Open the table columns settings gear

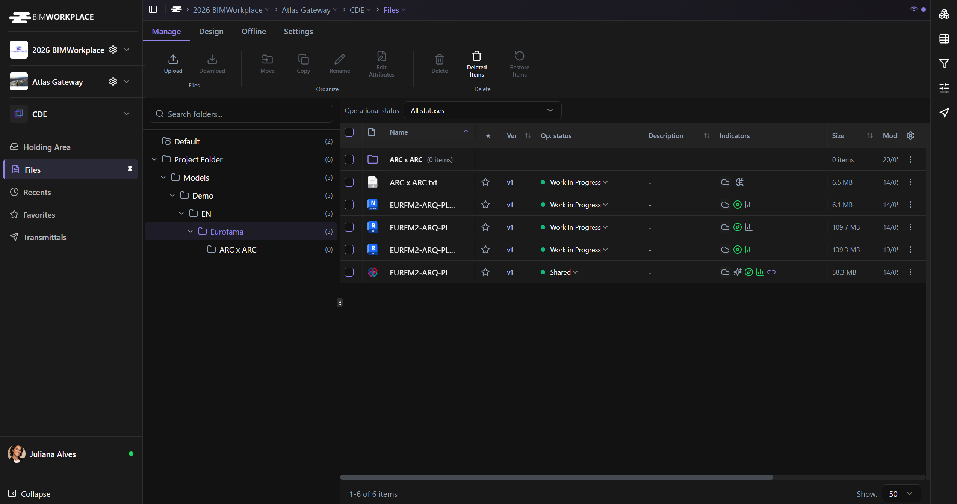910,135
